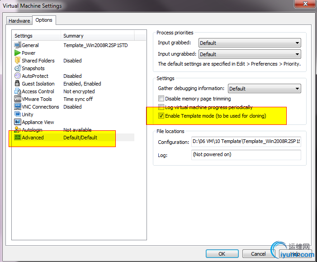Click the Access Control icon
The image size is (317, 262).
point(18,91)
